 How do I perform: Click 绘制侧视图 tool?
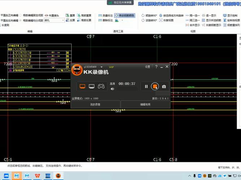pos(232,20)
